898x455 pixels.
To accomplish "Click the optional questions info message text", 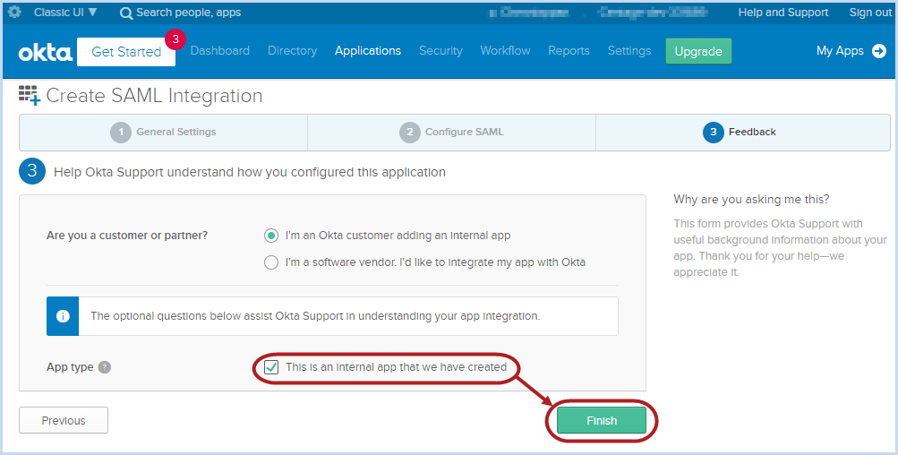I will (x=315, y=316).
